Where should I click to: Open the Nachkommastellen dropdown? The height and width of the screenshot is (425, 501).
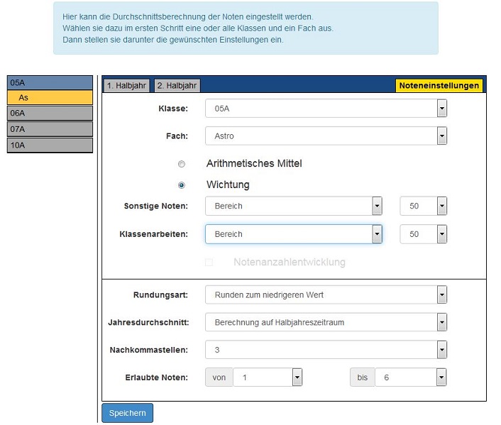click(326, 350)
